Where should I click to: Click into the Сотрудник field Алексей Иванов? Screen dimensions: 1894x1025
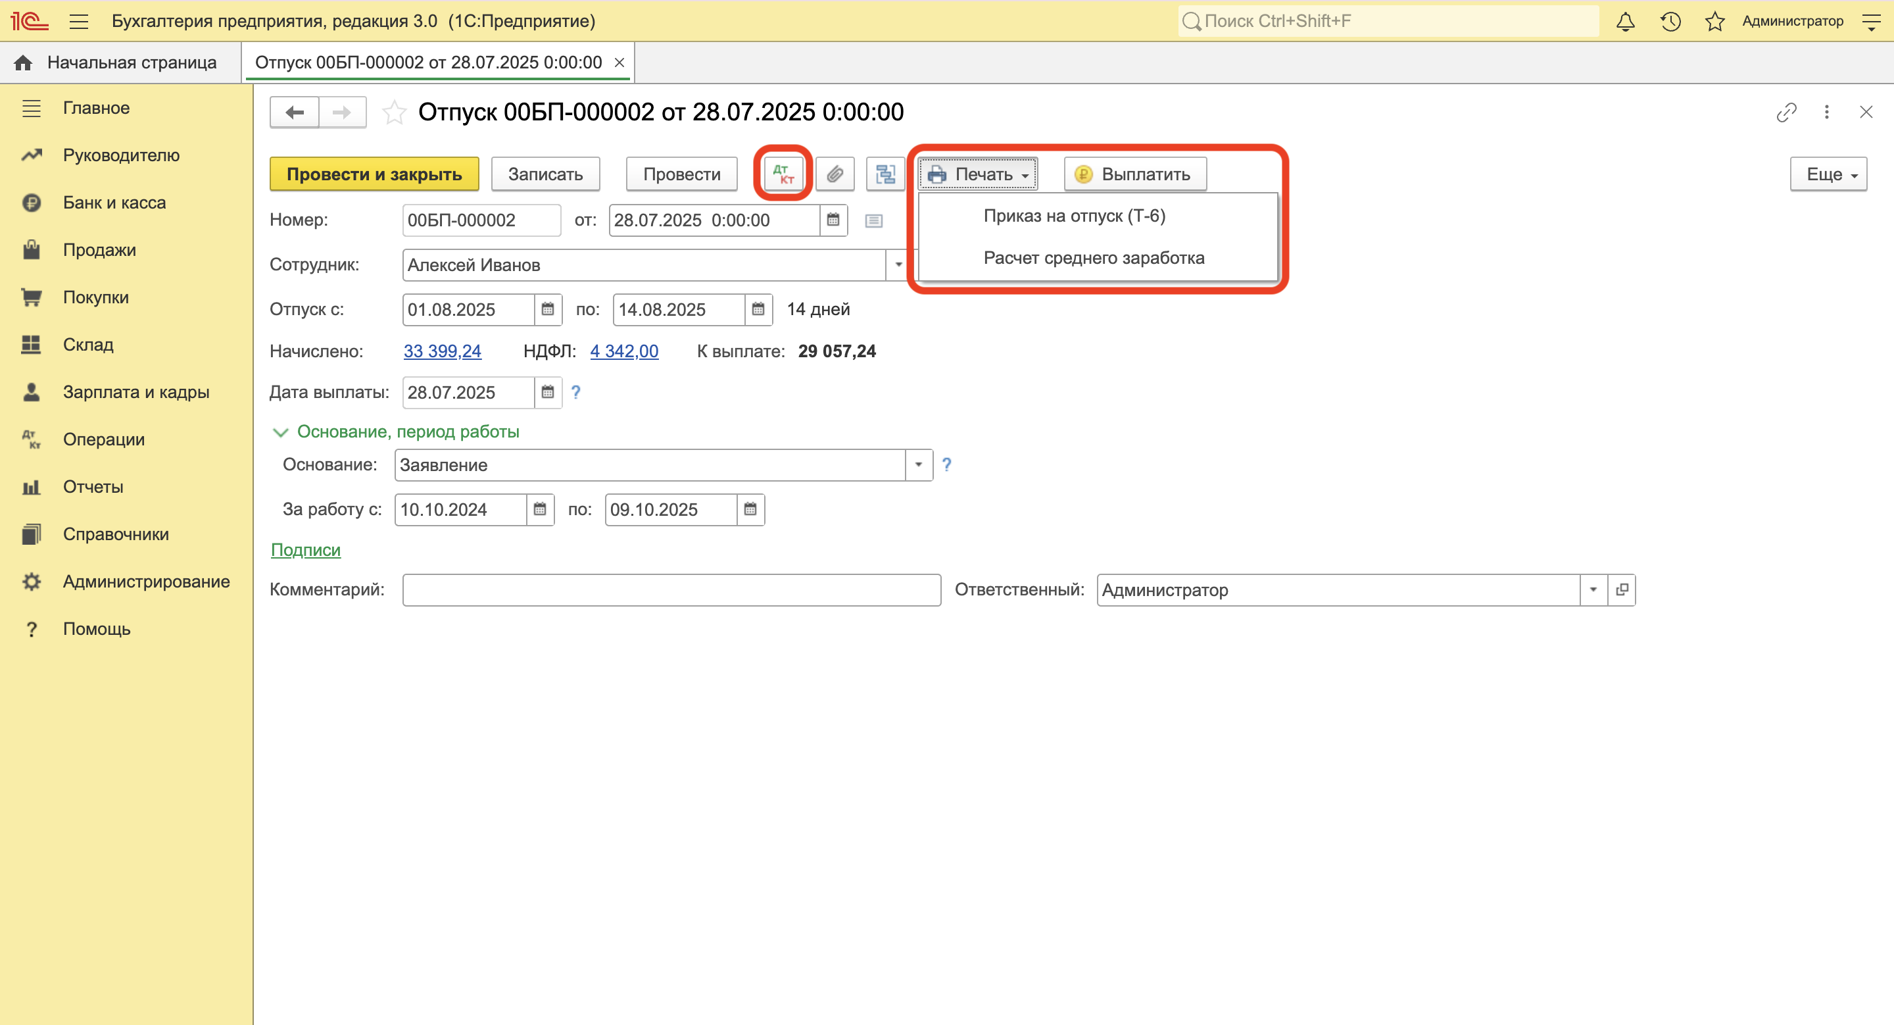(644, 264)
